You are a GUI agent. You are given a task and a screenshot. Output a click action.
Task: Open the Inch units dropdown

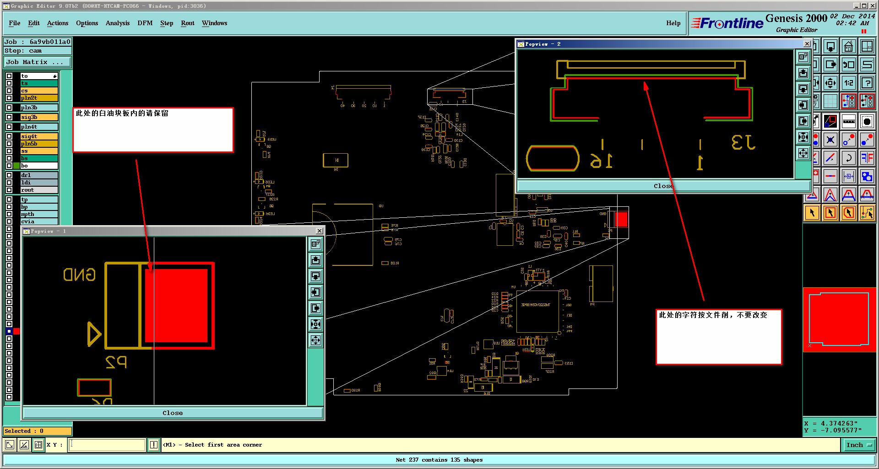(x=859, y=445)
